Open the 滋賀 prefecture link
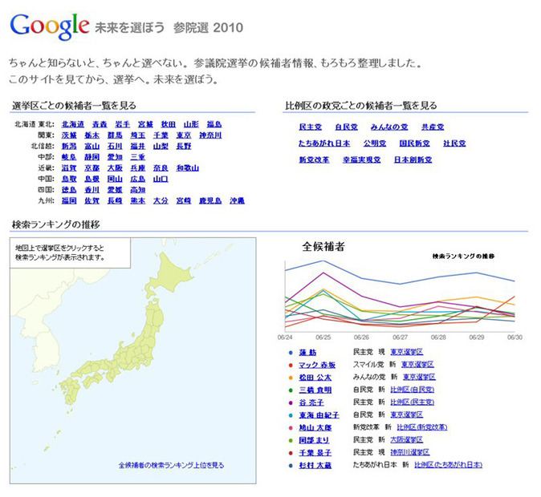This screenshot has height=497, width=541. pos(69,168)
